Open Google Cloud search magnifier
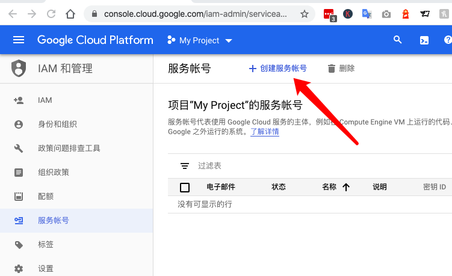452x276 pixels. pyautogui.click(x=397, y=40)
